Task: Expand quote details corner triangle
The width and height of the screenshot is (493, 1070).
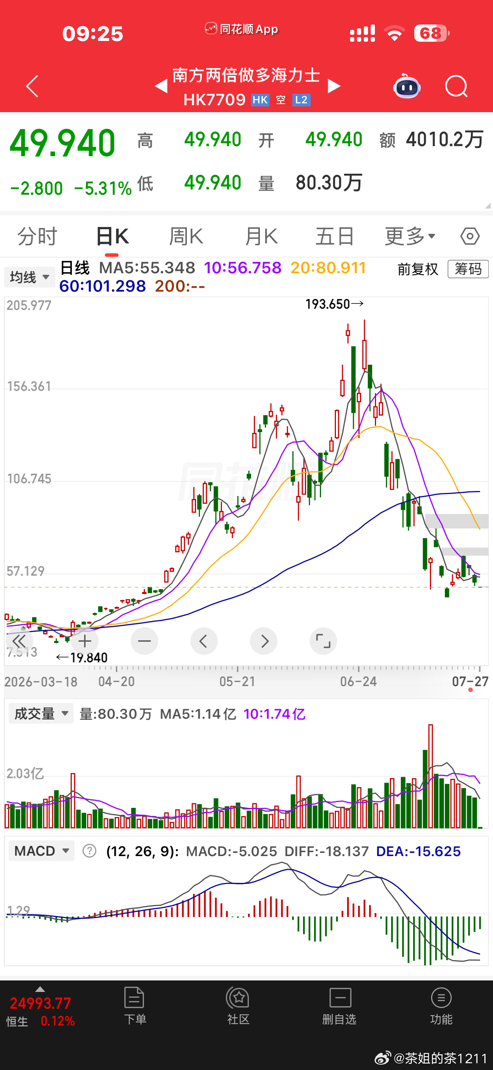Action: tap(488, 206)
